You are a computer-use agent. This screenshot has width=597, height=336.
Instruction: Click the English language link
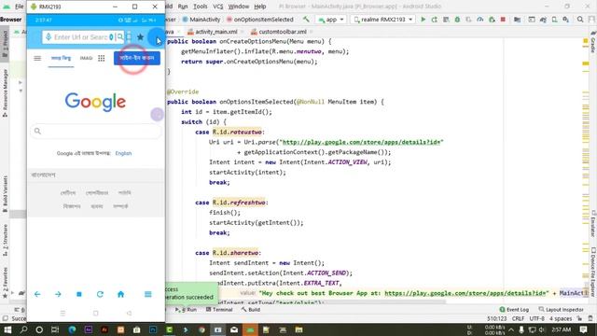point(123,153)
